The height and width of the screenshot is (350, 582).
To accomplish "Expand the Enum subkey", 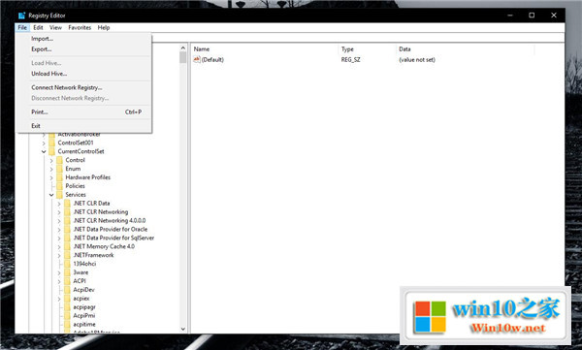I will tap(51, 169).
